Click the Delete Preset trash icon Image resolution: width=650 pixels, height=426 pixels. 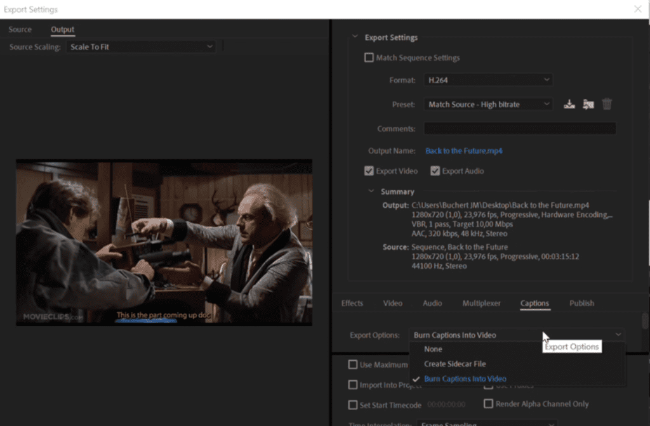coord(607,104)
